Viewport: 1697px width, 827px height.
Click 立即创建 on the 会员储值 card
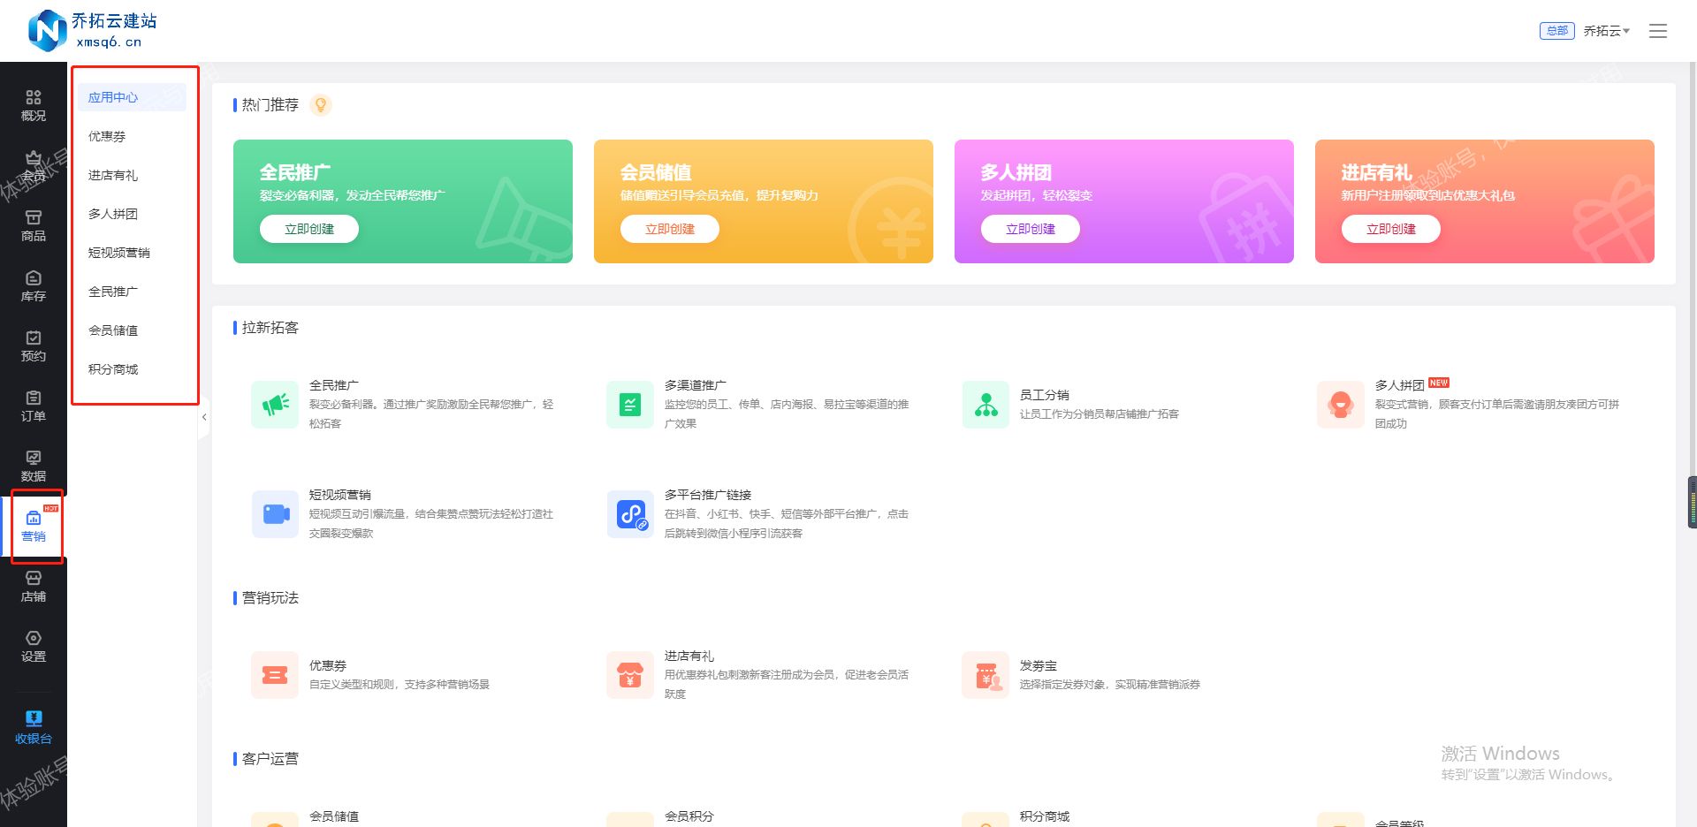pyautogui.click(x=670, y=229)
